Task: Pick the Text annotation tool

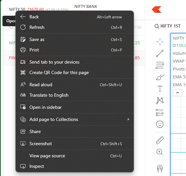Action: tap(160, 89)
